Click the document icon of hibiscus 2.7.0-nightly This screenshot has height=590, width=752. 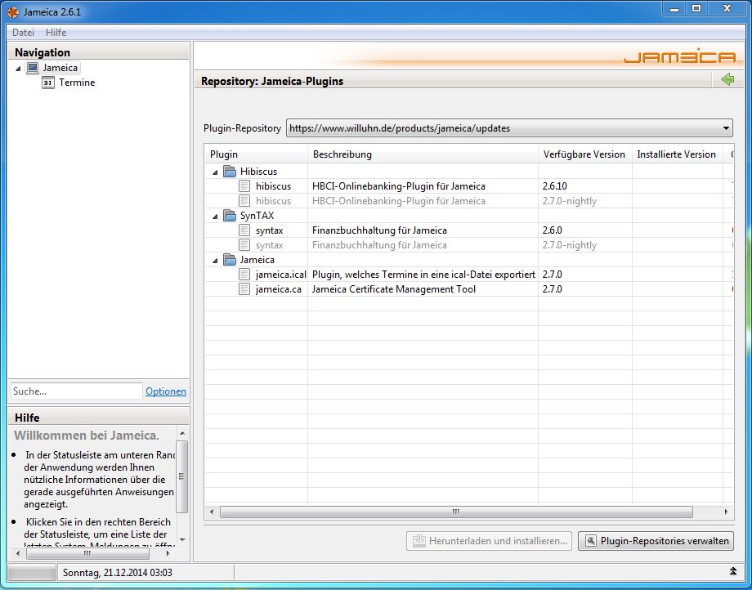[244, 201]
